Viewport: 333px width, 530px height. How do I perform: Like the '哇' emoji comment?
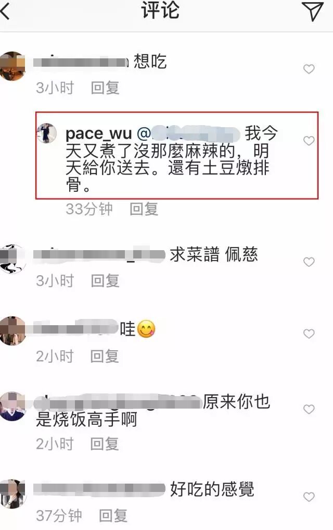pos(309,334)
